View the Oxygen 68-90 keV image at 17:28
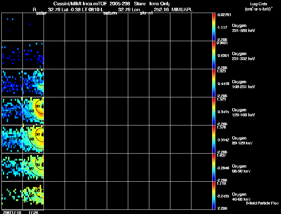The height and width of the screenshot is (214, 281). tap(33, 167)
